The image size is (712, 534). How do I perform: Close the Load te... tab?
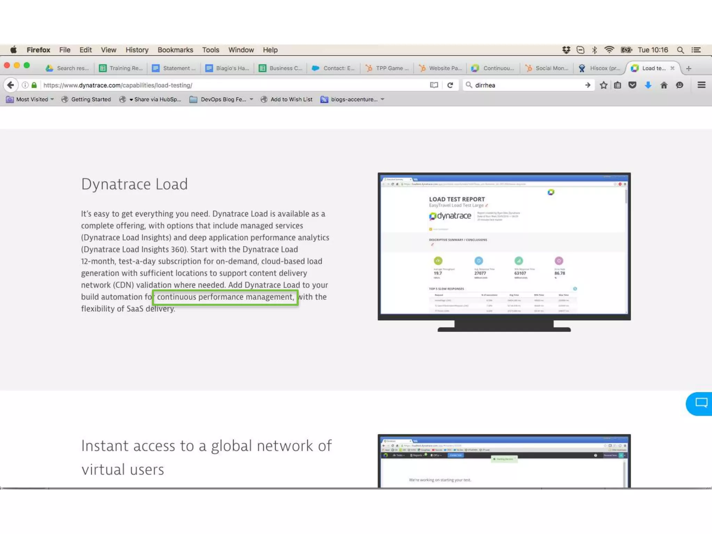(672, 68)
